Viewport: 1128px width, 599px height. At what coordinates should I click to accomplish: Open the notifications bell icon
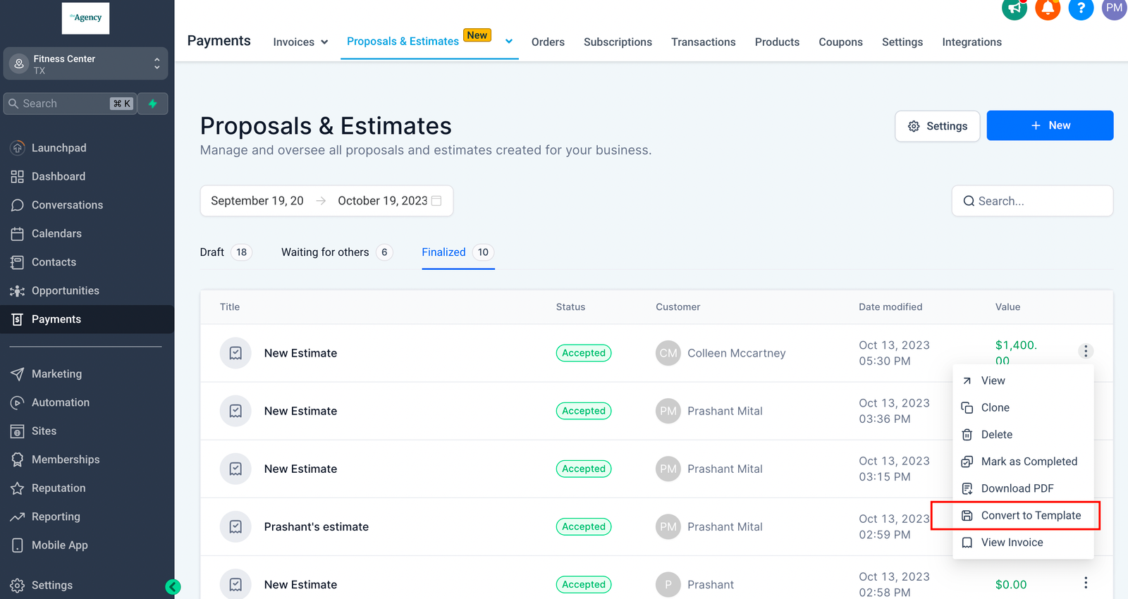pos(1048,8)
